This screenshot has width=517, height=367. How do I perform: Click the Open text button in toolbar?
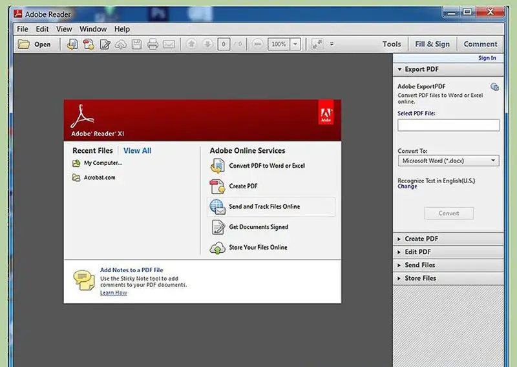click(x=43, y=45)
